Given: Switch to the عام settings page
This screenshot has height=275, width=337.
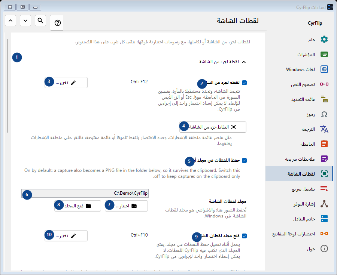Looking at the screenshot, I should 299,40.
